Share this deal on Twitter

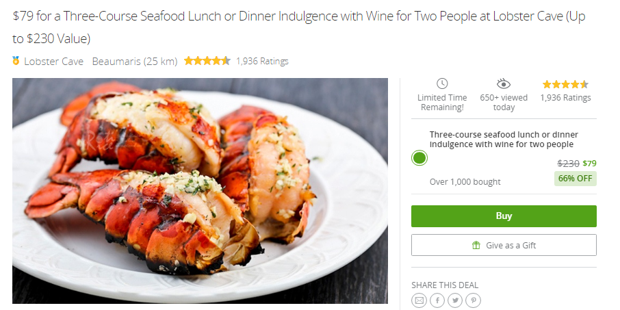455,300
